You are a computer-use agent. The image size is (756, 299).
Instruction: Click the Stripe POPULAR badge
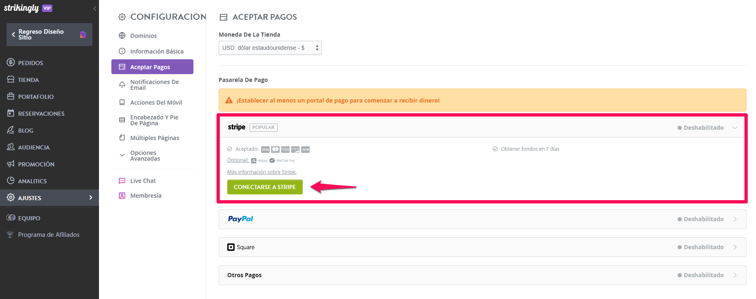pyautogui.click(x=264, y=128)
